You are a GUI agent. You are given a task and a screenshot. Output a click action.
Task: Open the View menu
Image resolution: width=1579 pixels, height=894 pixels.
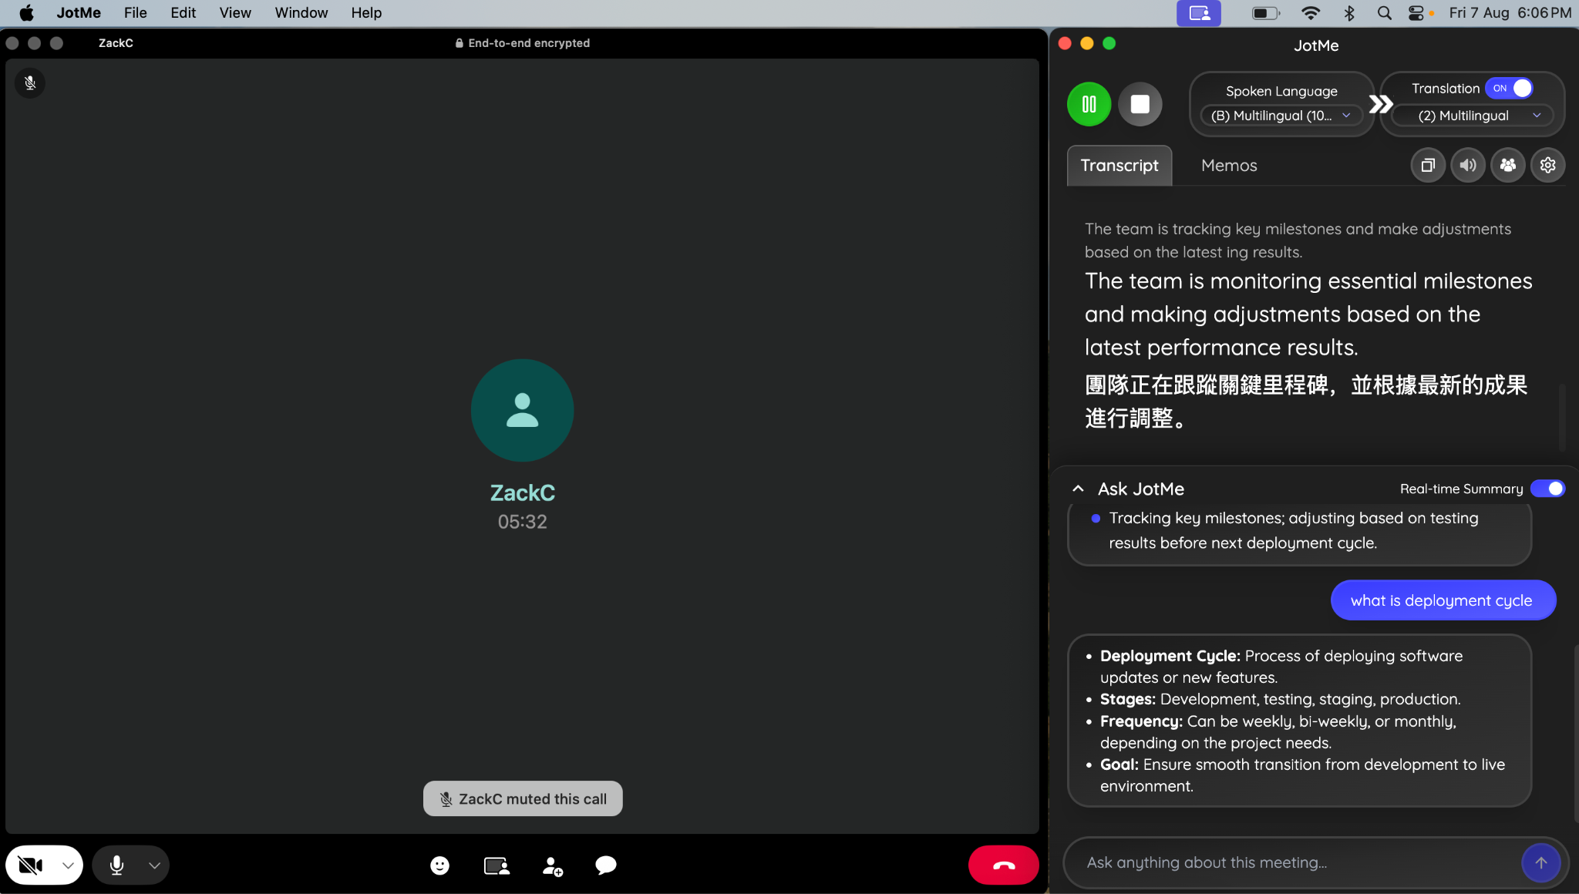(235, 13)
